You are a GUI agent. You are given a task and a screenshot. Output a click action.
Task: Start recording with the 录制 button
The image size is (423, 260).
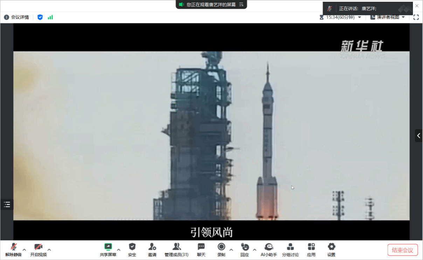click(221, 250)
